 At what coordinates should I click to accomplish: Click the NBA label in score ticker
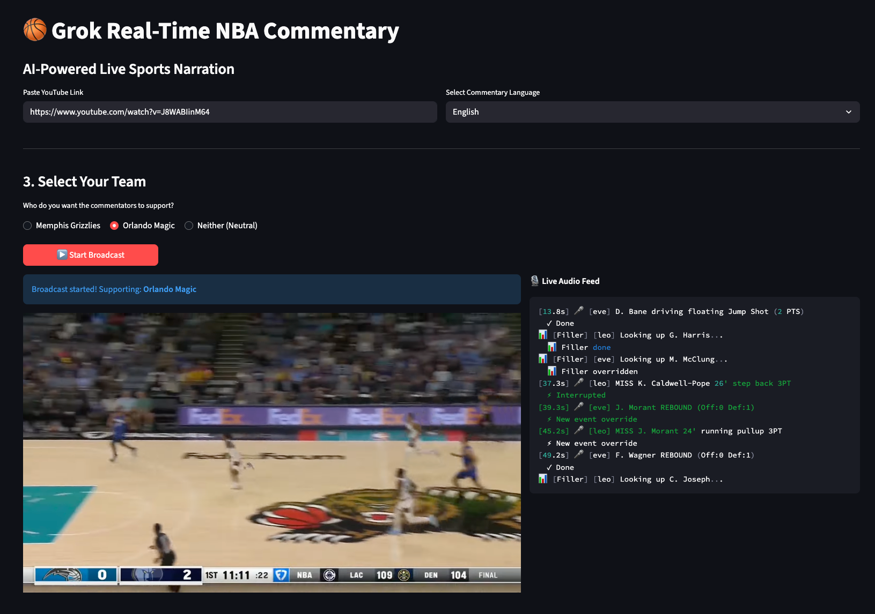click(x=304, y=575)
